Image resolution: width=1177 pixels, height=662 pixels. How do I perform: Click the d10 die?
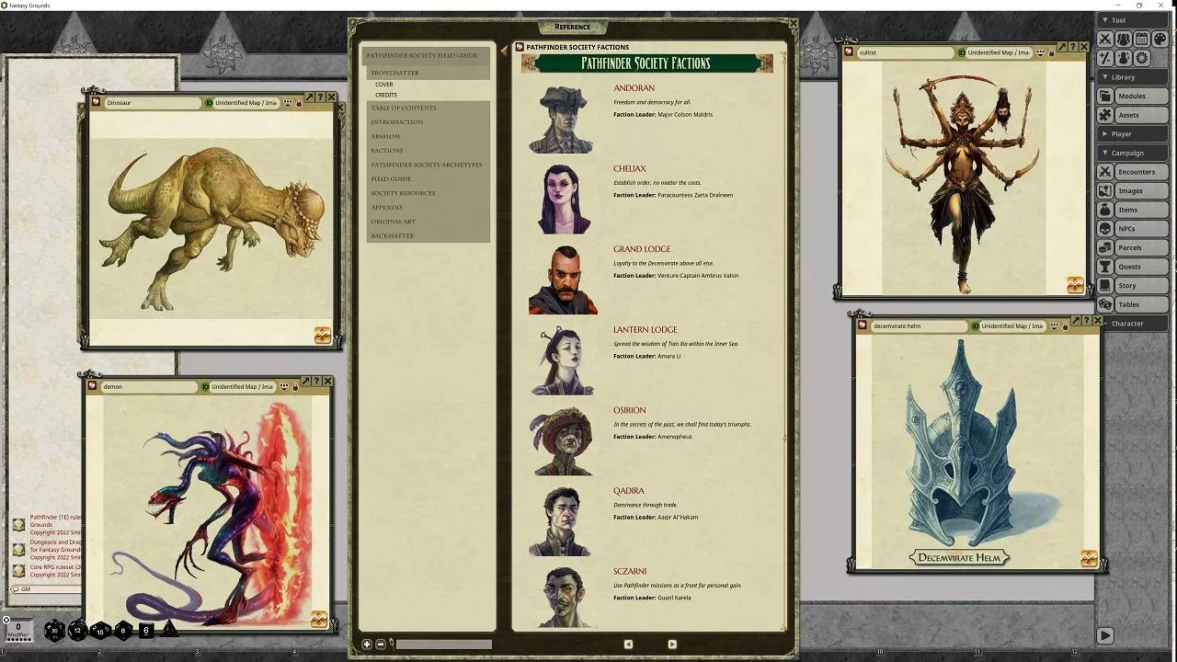100,632
